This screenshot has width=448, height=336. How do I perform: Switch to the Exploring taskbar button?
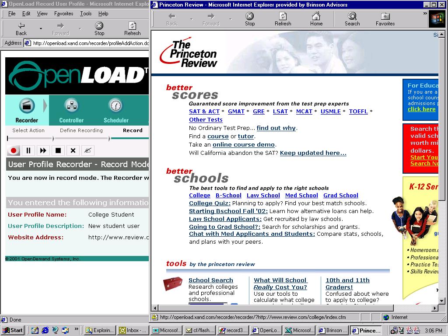click(x=100, y=330)
